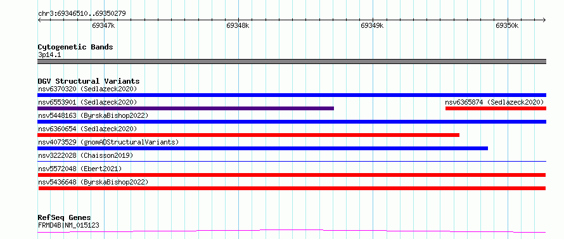This screenshot has height=239, width=564.
Task: Select the blue nsv4073529 variant bar
Action: pyautogui.click(x=262, y=148)
